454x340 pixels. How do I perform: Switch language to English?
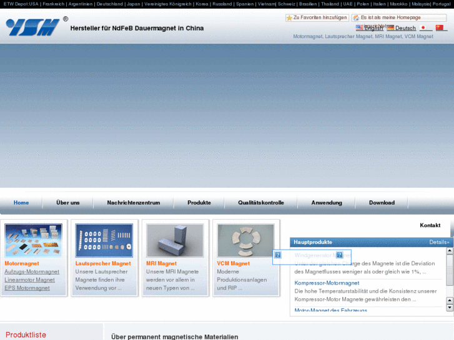point(373,28)
